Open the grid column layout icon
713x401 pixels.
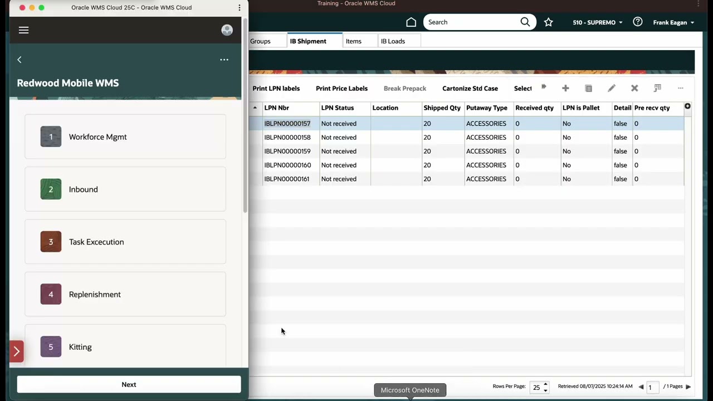657,88
